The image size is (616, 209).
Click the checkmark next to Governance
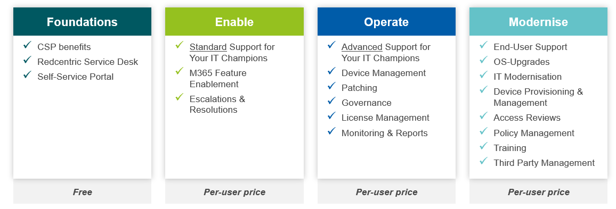(331, 101)
